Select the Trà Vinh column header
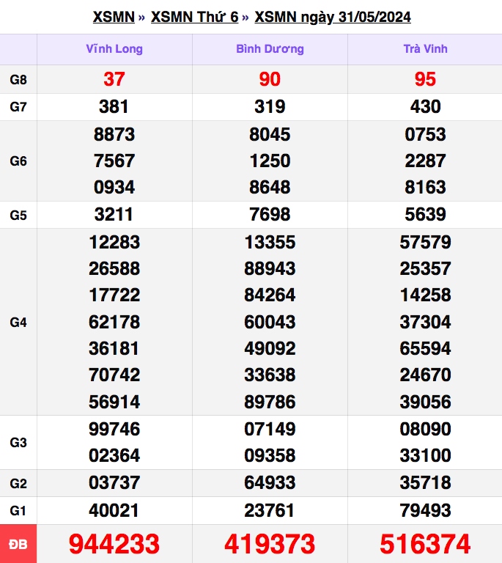Screen dimensions: 502x563 tap(425, 49)
